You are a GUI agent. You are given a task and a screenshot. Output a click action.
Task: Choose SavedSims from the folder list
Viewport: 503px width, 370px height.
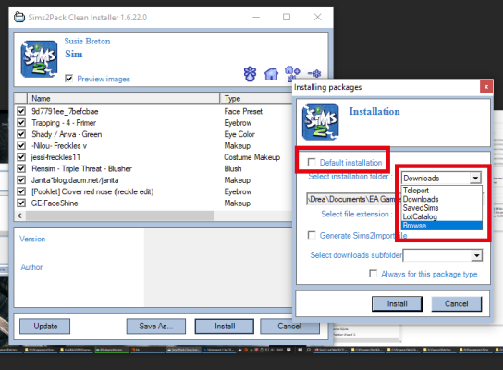[x=442, y=207]
